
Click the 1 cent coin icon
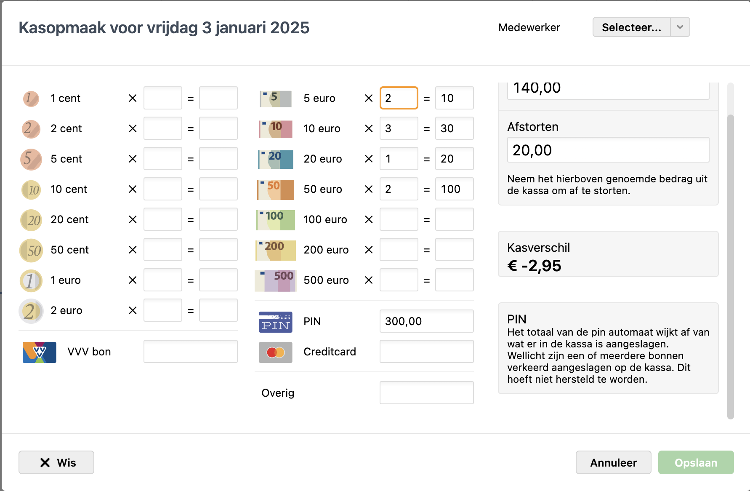[x=31, y=99]
